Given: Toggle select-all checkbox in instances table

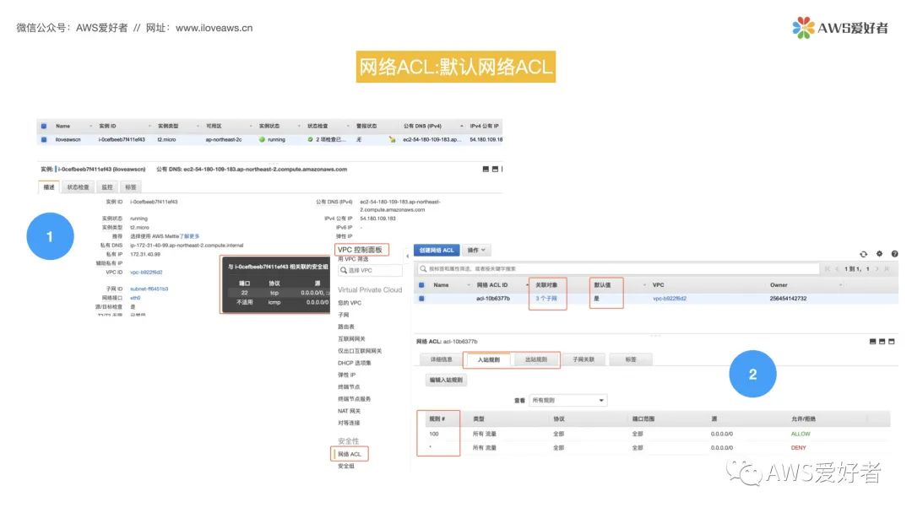Looking at the screenshot, I should click(44, 126).
